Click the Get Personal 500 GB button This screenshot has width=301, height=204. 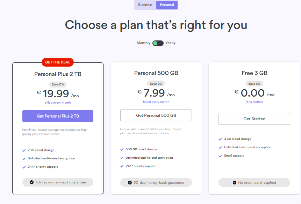[x=156, y=115]
